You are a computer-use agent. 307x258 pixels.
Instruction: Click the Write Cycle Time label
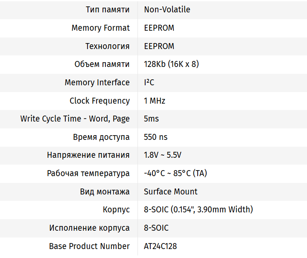click(75, 119)
